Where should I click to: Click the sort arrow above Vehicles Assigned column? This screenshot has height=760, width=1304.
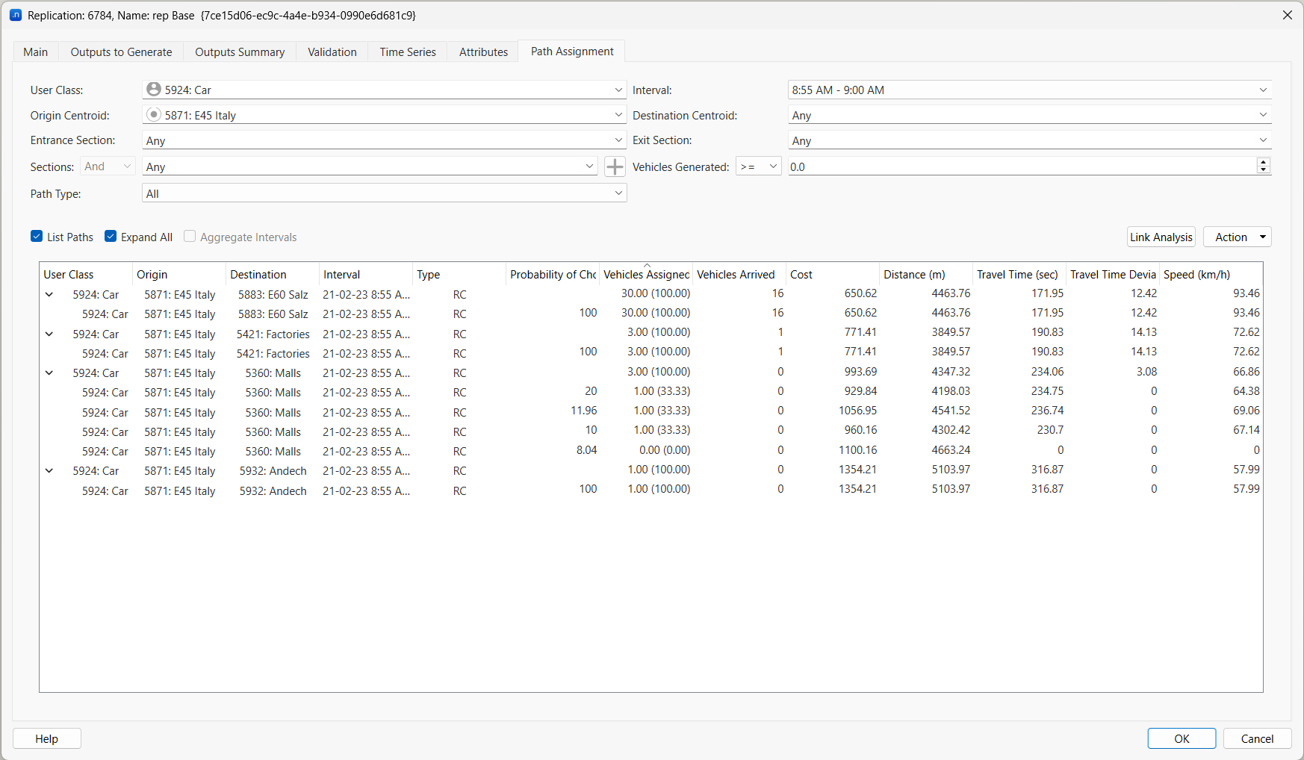[647, 264]
